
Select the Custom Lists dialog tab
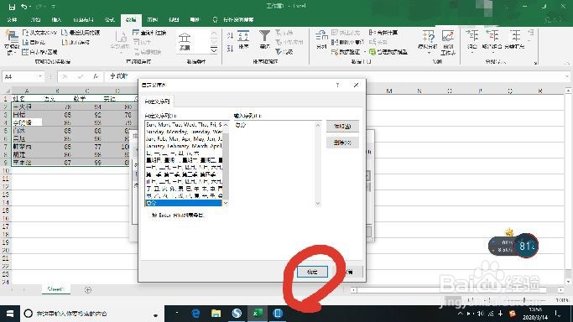point(157,101)
